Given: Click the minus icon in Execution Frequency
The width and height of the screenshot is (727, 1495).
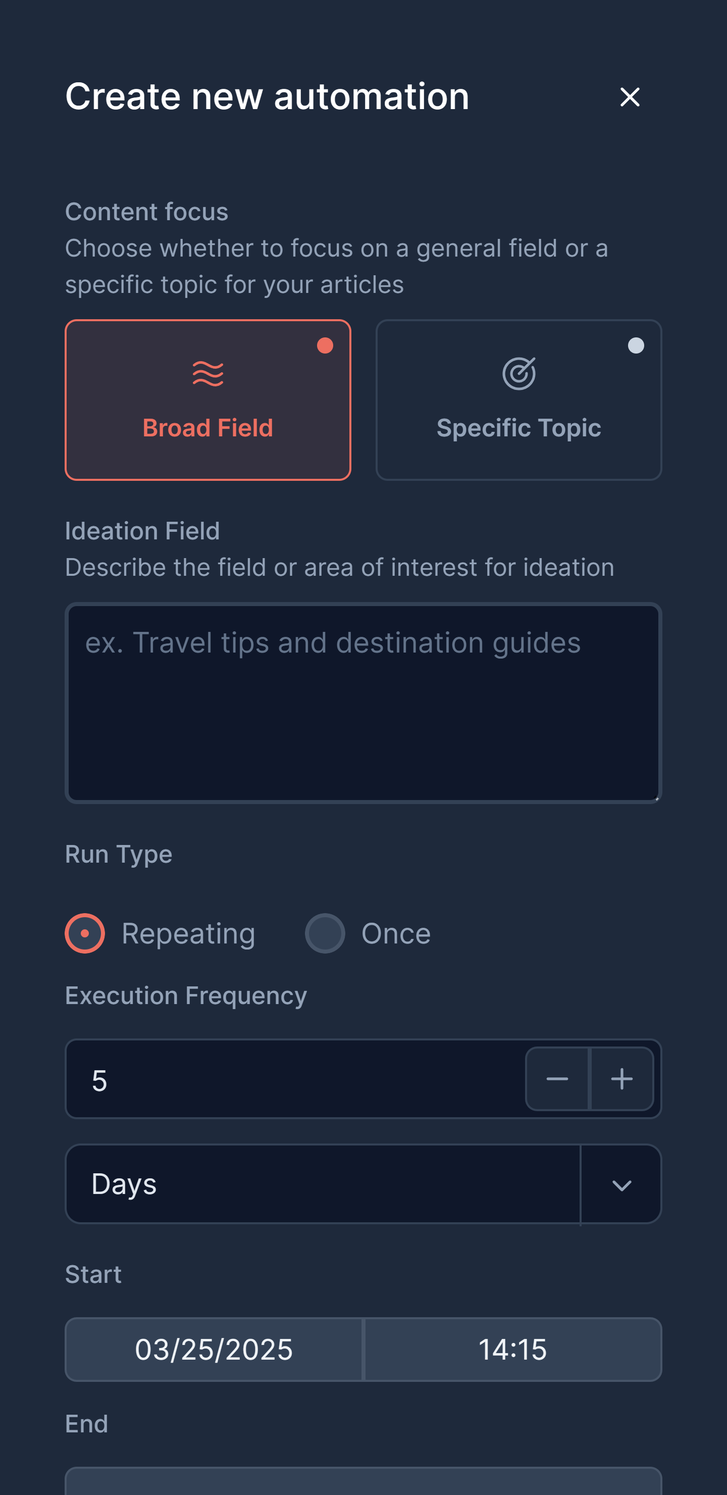Looking at the screenshot, I should pos(557,1079).
